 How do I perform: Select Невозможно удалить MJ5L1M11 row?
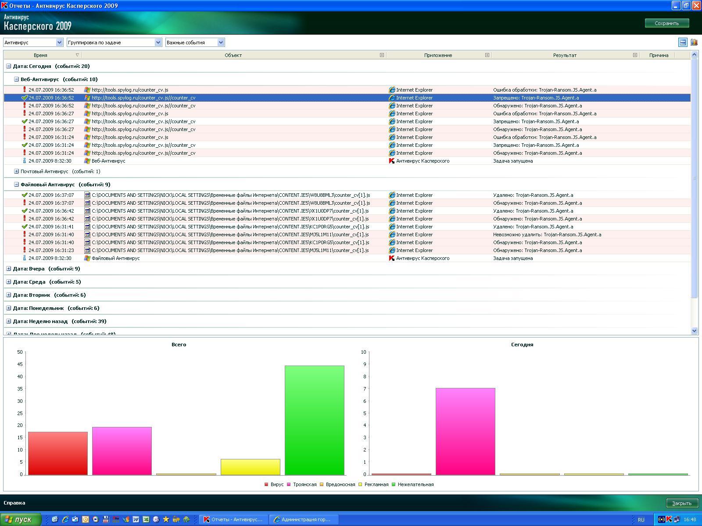pos(347,235)
